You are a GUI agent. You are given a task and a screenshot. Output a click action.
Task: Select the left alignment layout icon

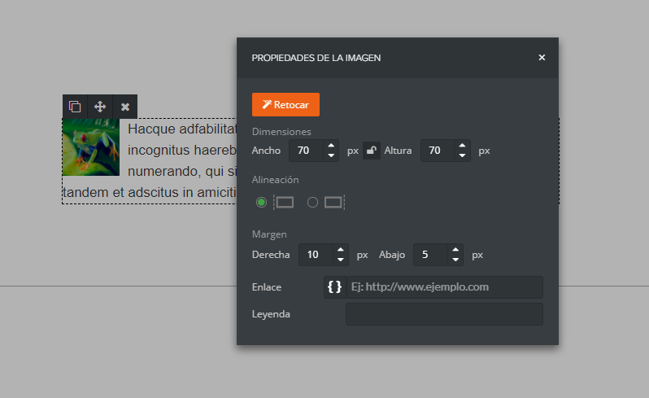pos(284,203)
